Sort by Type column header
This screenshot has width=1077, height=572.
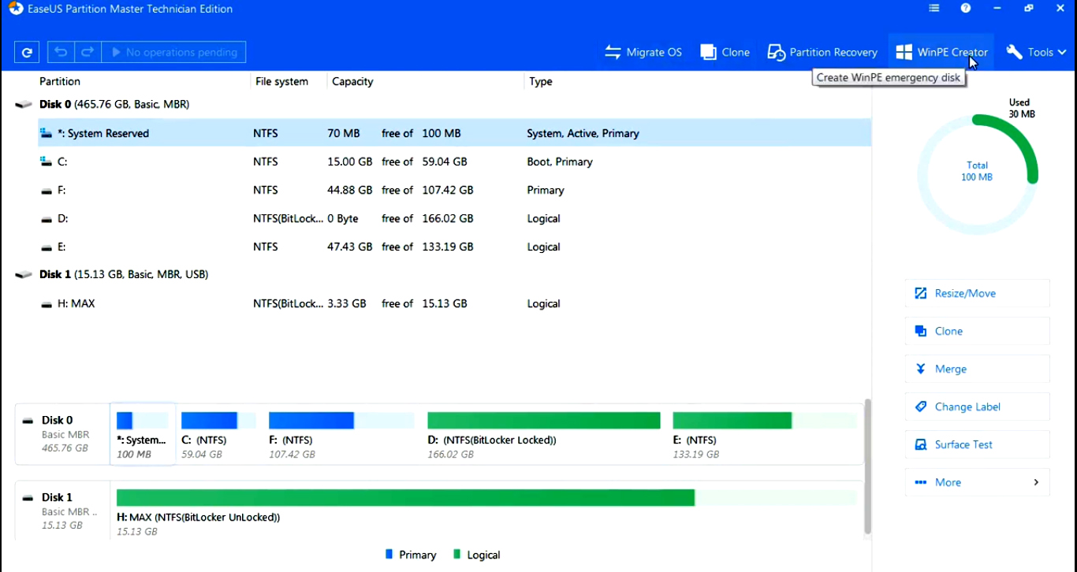(x=541, y=81)
